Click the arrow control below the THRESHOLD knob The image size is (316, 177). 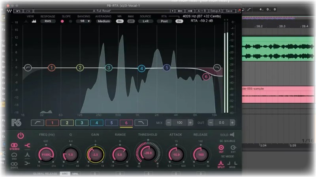click(x=149, y=173)
